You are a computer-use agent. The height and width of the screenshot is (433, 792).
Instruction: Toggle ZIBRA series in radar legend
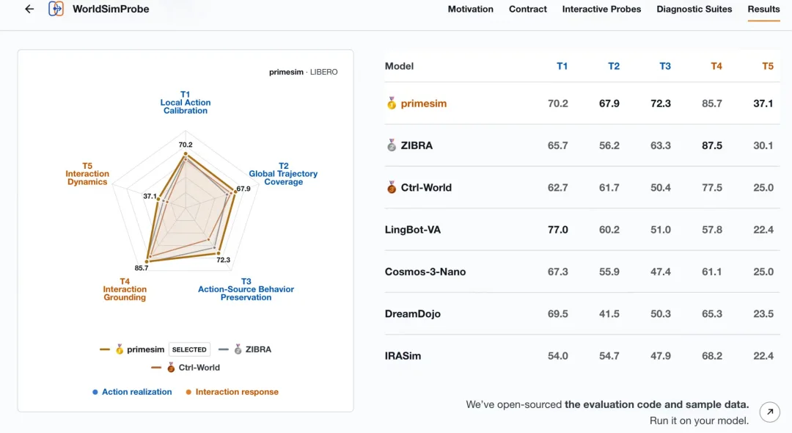tap(245, 349)
